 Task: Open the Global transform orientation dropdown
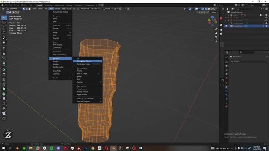tap(108, 8)
